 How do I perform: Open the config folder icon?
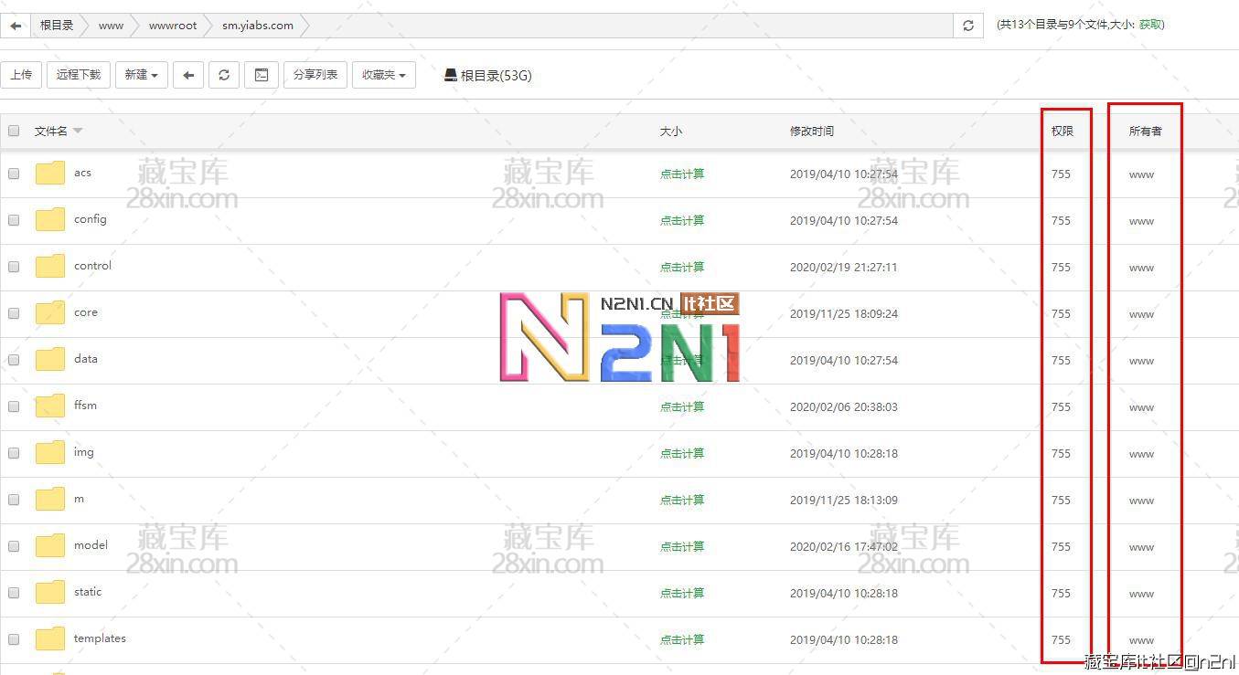tap(50, 219)
